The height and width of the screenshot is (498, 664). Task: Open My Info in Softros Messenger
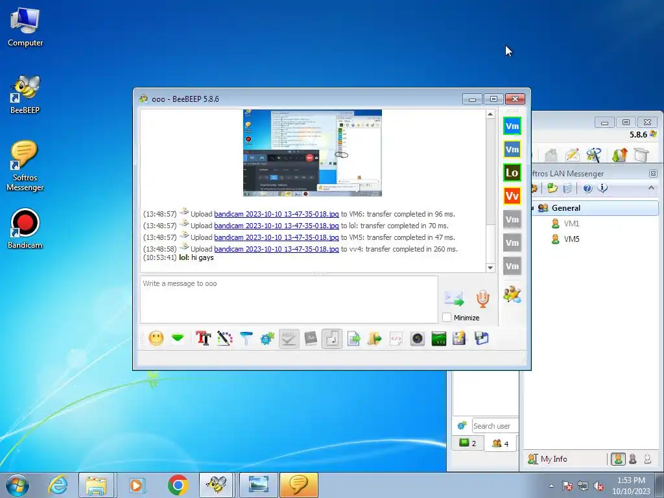click(547, 459)
